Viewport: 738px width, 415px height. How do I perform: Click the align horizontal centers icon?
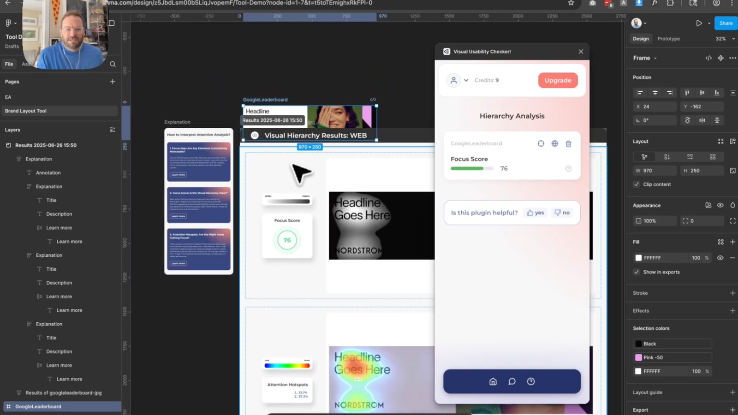coord(655,93)
